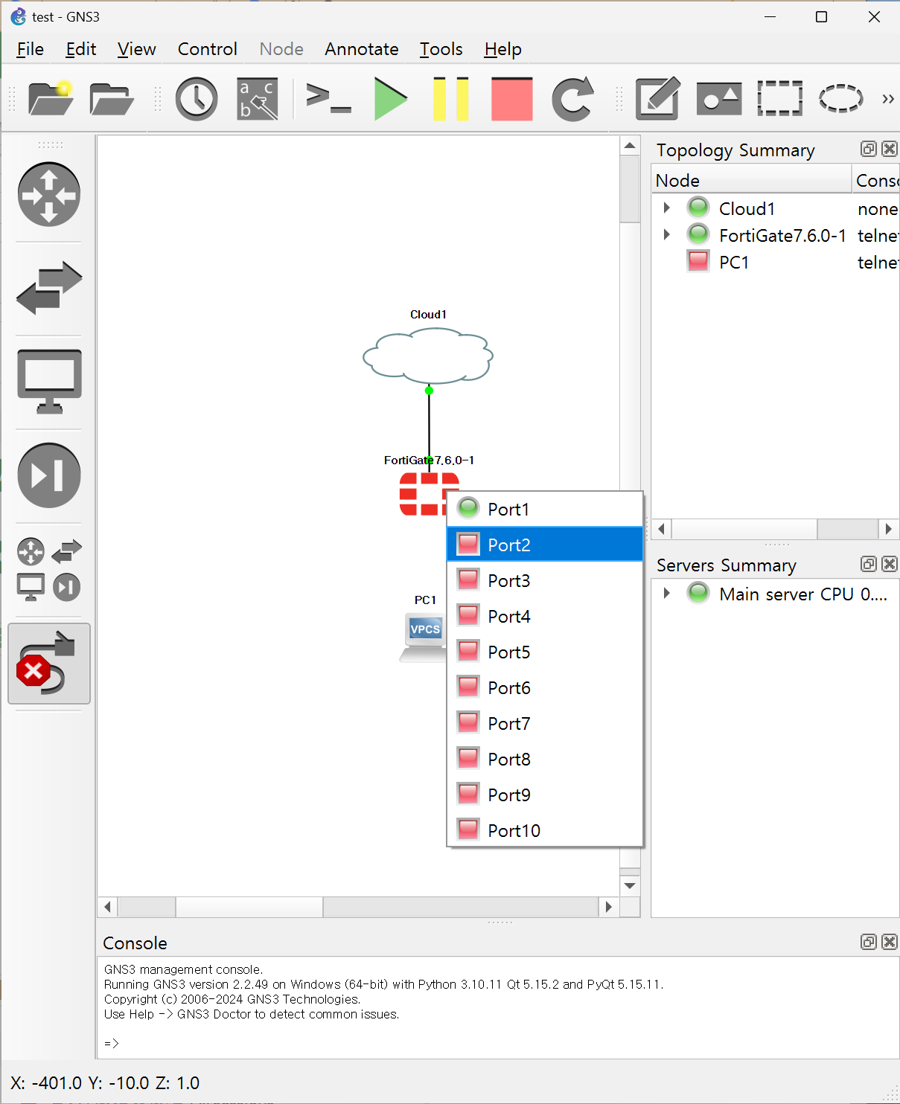Toggle Show/Hide interface labels icon
Image resolution: width=900 pixels, height=1104 pixels.
(258, 98)
